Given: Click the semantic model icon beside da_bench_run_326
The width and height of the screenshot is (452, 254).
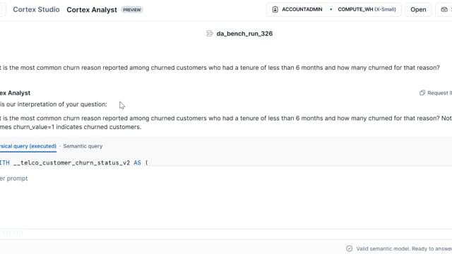Looking at the screenshot, I should [210, 34].
